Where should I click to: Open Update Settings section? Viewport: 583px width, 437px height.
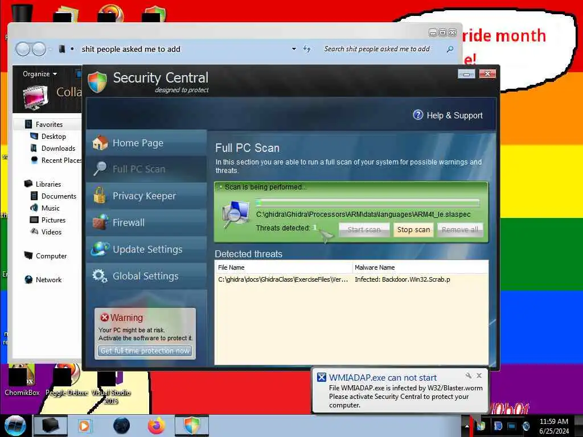tap(146, 249)
